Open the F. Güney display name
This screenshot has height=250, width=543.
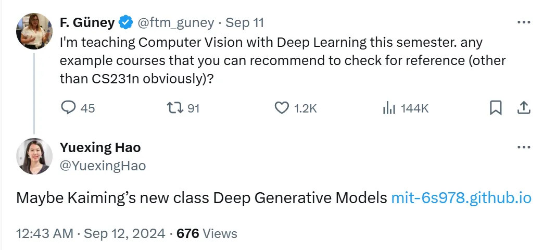[87, 23]
